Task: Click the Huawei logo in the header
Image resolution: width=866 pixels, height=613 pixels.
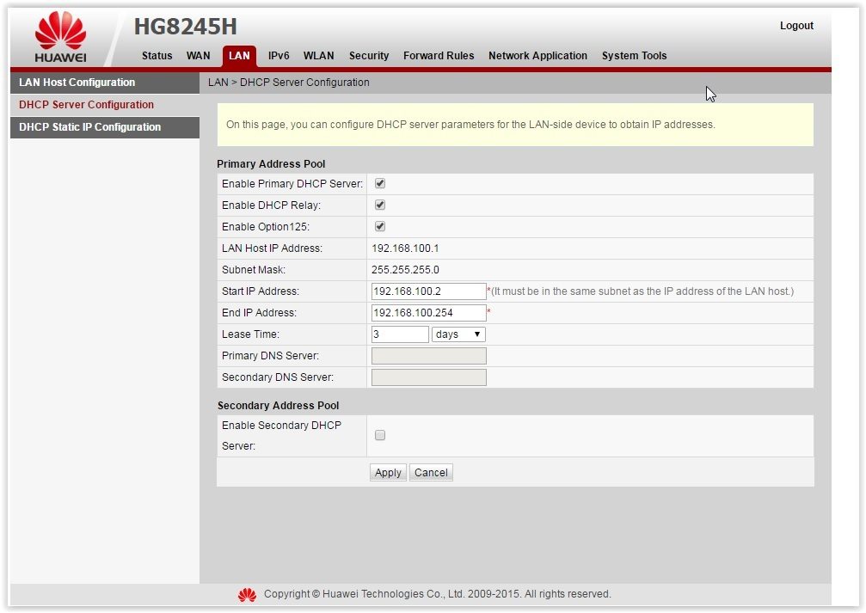Action: [60, 36]
